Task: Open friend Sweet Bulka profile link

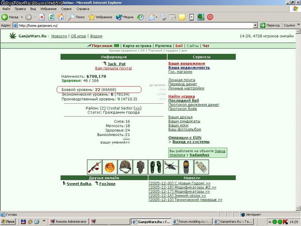Action: (x=79, y=184)
